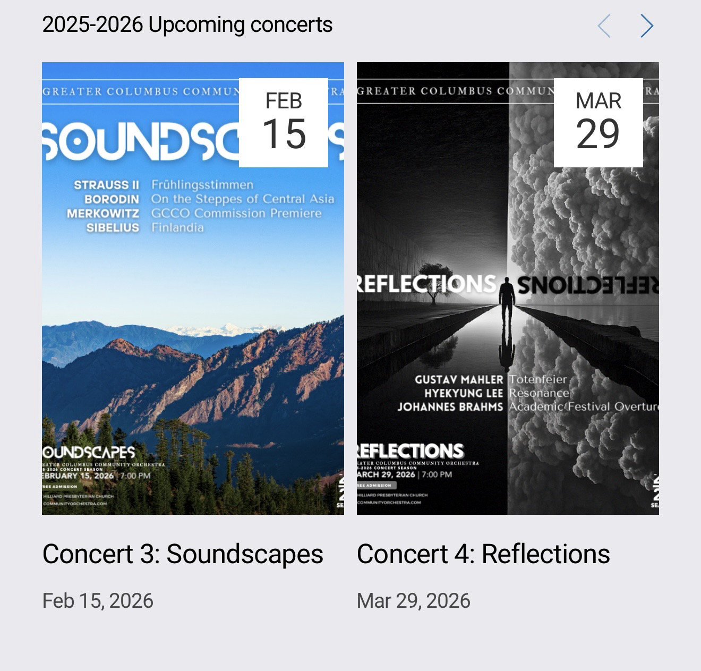
Task: Click the Totenfeier text on the Reflections poster
Action: [538, 379]
